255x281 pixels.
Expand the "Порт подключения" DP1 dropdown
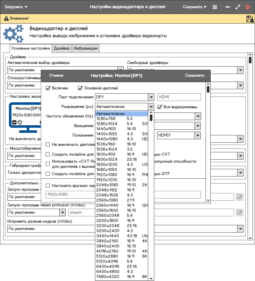(x=151, y=97)
